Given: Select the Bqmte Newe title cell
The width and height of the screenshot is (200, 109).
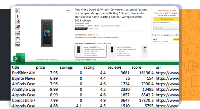Looking at the screenshot, I should (x=23, y=78).
